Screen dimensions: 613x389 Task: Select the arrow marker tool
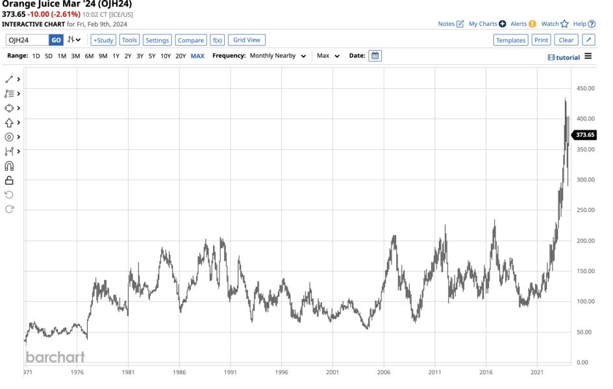tap(9, 123)
